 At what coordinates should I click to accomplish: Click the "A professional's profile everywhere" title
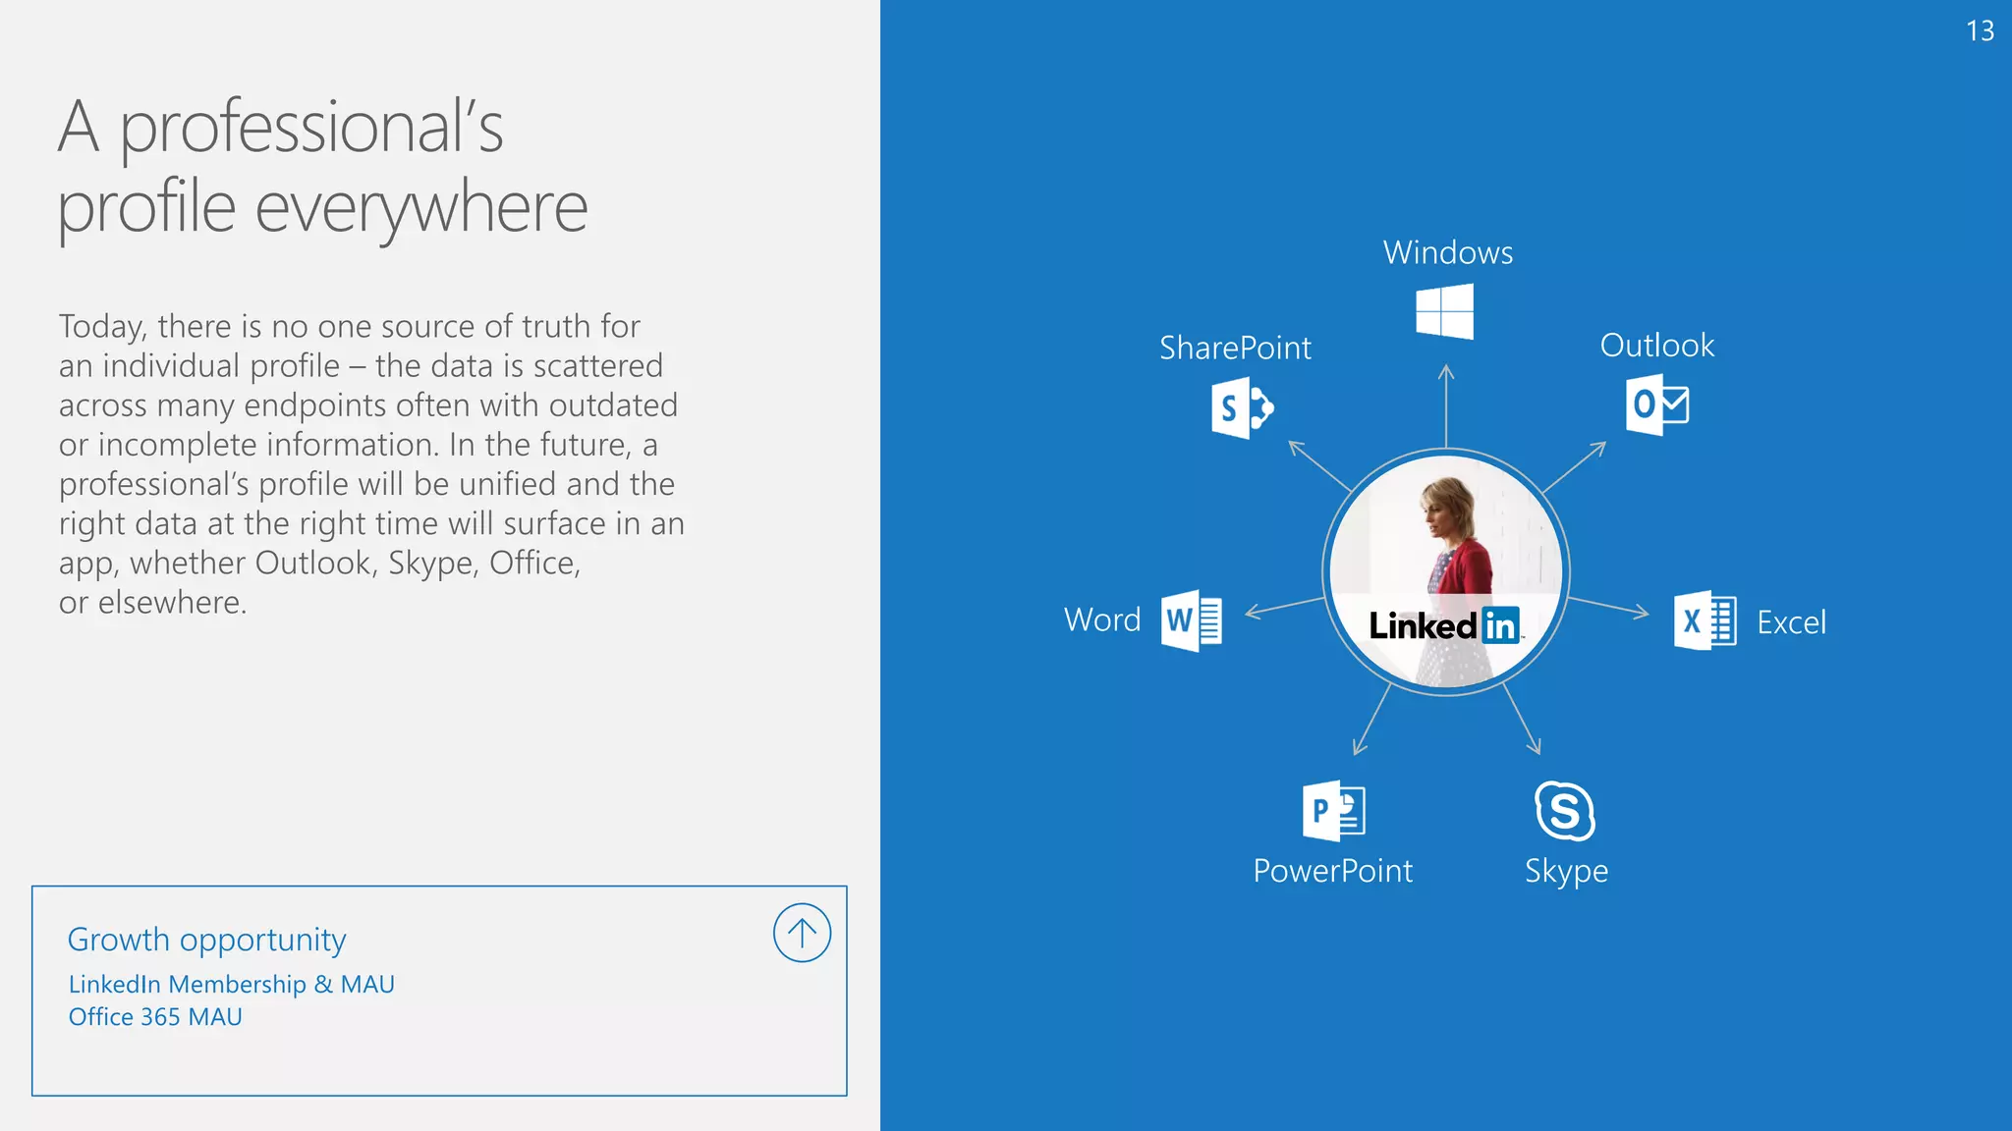(x=322, y=168)
